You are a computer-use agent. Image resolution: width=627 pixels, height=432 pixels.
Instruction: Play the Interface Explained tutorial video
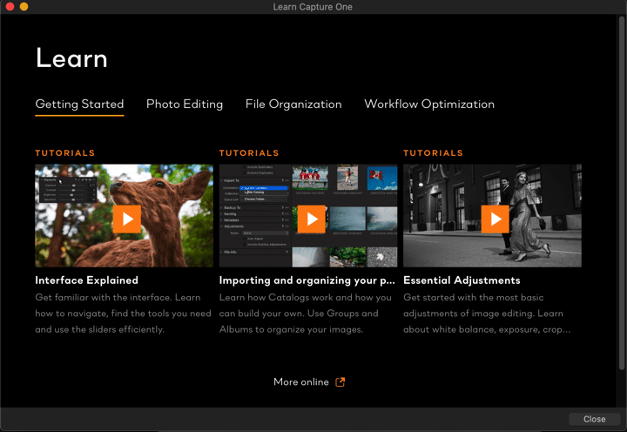pyautogui.click(x=127, y=219)
